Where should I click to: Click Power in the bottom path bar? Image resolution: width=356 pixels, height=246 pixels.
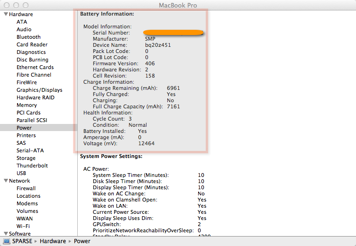(82, 241)
